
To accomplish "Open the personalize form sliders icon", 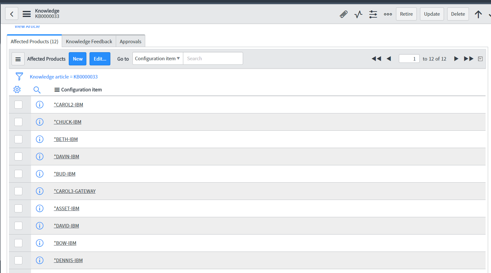I will click(373, 14).
